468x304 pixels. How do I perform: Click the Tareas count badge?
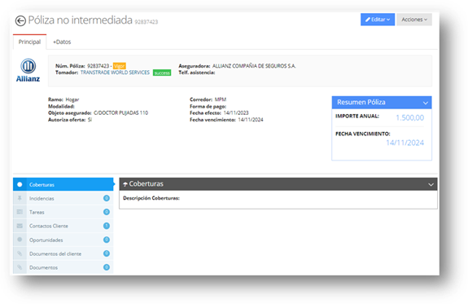point(107,212)
